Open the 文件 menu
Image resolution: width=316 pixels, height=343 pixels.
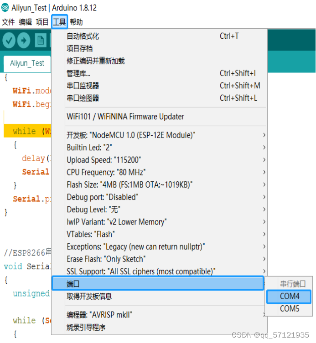pos(8,22)
